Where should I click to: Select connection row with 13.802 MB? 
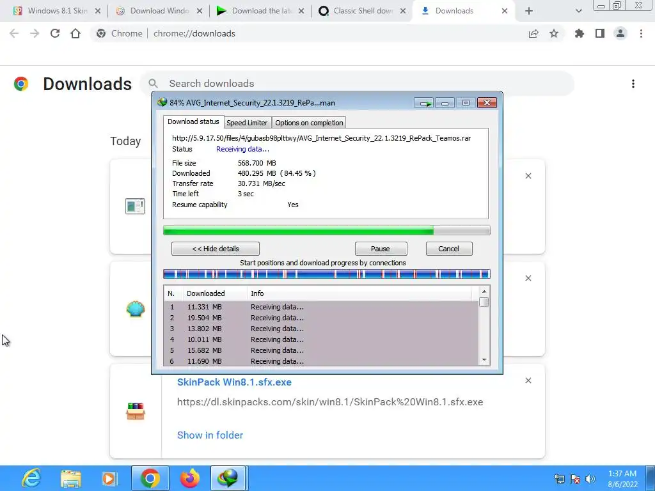321,329
